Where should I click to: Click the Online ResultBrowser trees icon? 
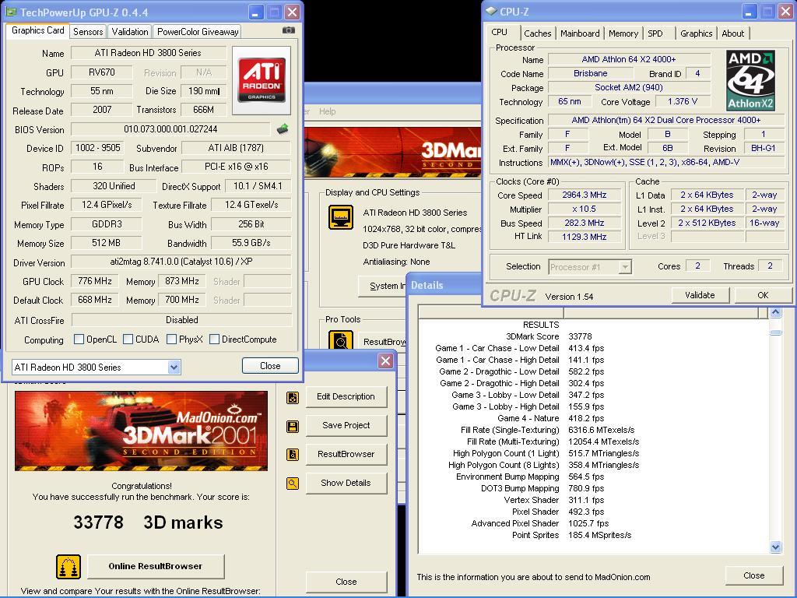[x=68, y=567]
